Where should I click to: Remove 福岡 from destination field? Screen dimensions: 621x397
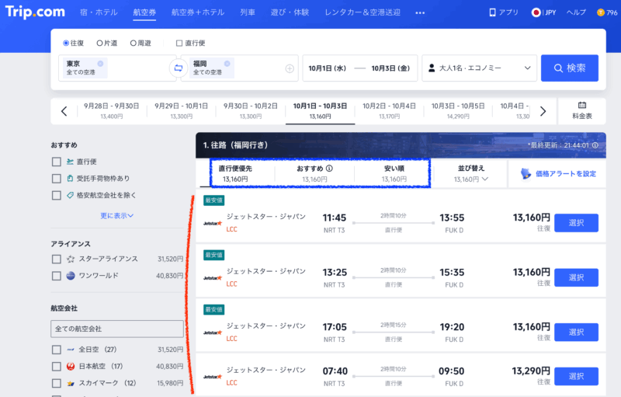(x=227, y=64)
